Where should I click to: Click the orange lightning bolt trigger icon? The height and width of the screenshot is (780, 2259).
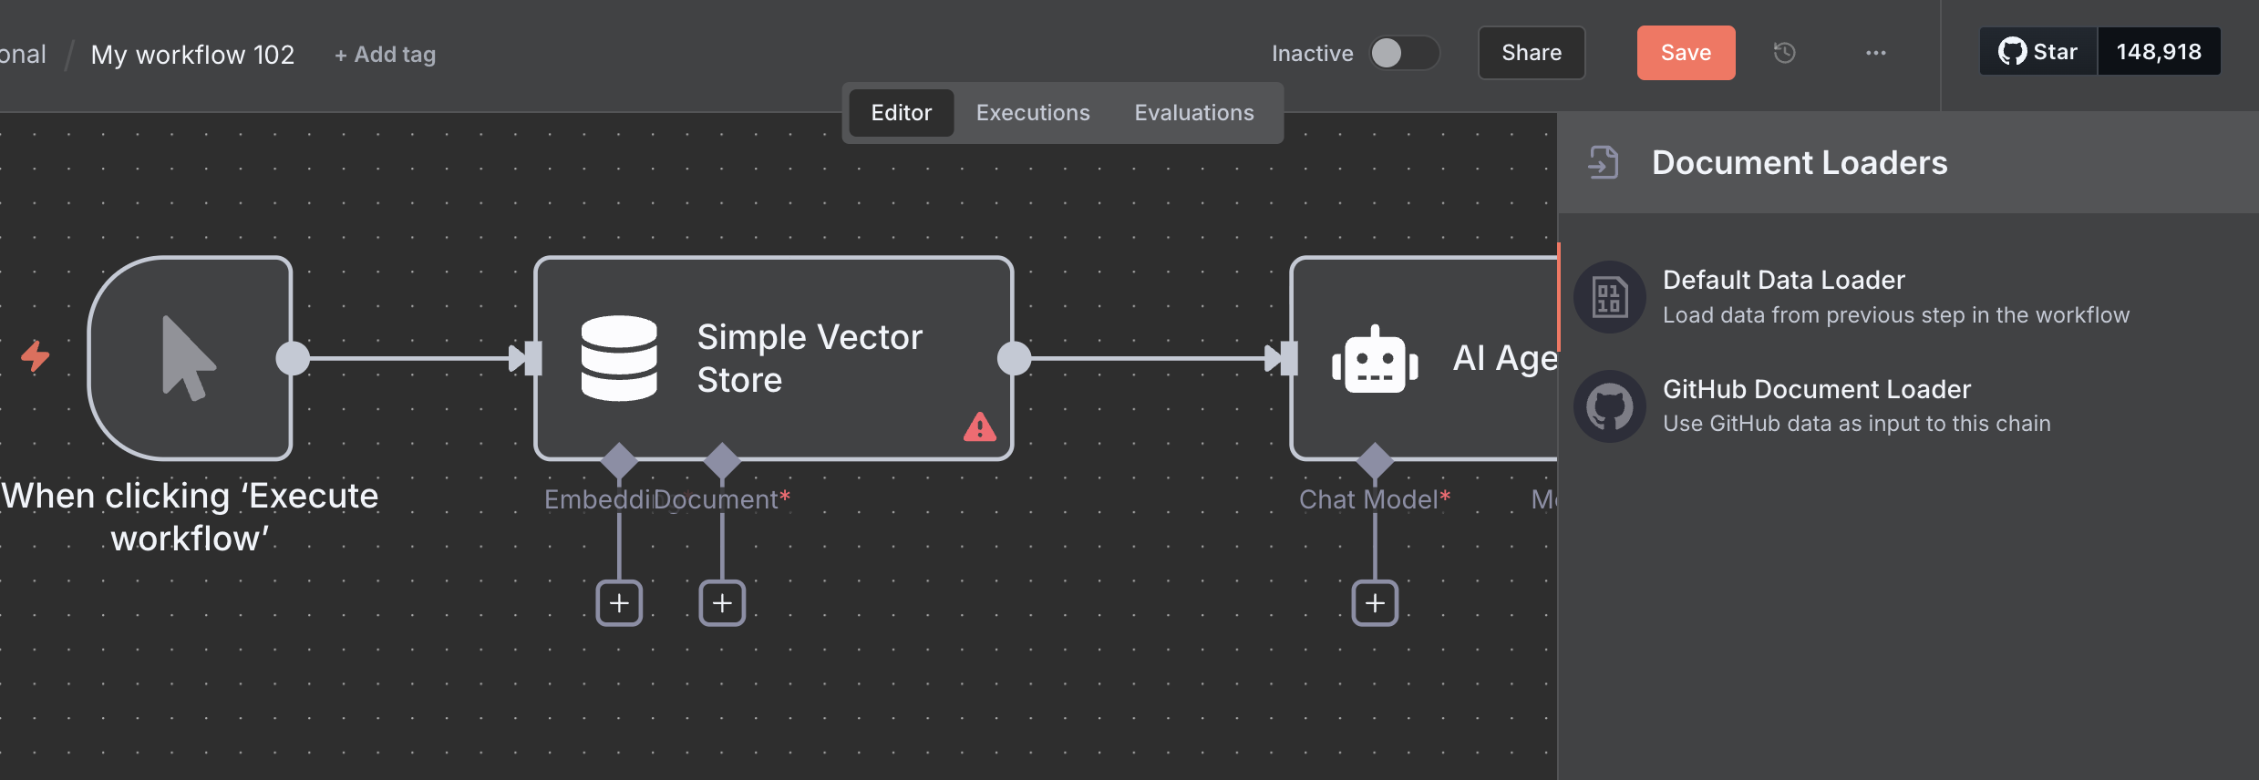[x=36, y=356]
